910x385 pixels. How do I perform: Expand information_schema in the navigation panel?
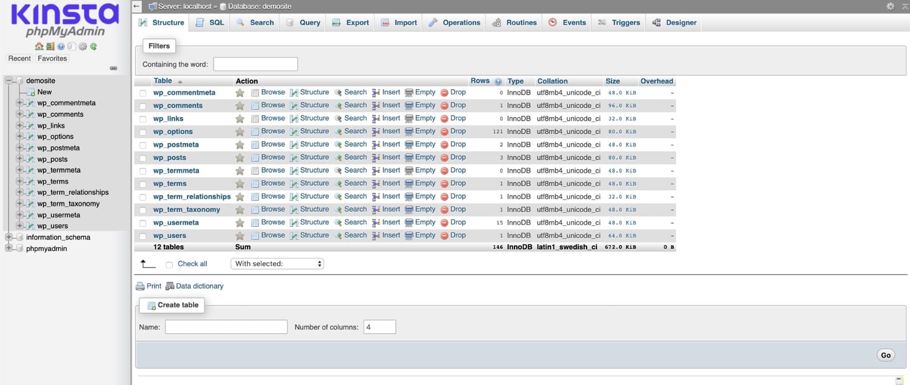click(8, 237)
